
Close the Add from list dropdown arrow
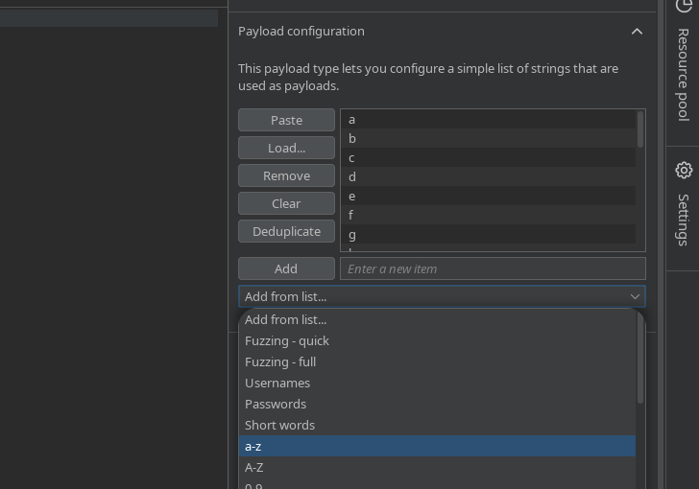click(635, 297)
